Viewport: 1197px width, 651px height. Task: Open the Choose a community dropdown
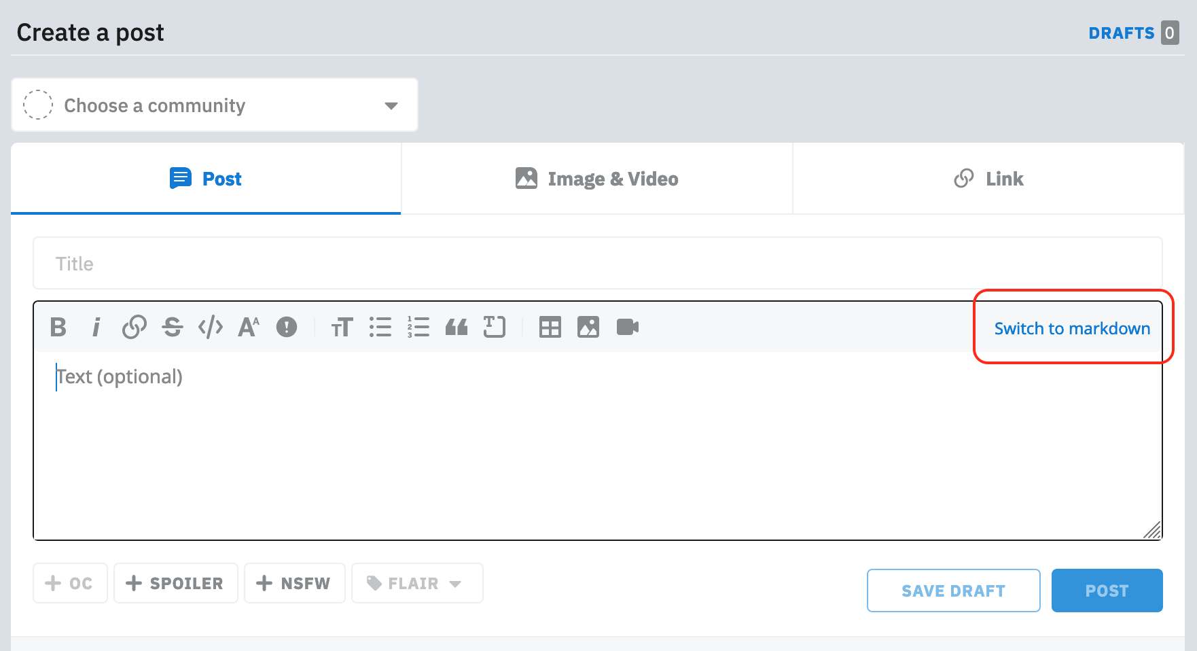point(214,105)
